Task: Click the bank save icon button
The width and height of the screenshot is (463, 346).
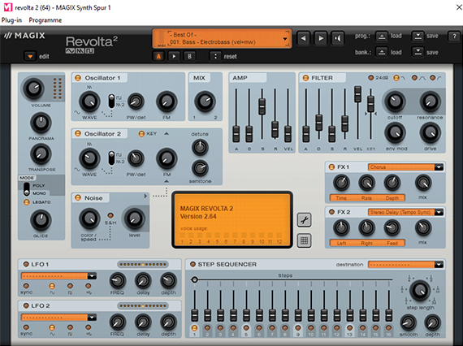Action: 418,52
